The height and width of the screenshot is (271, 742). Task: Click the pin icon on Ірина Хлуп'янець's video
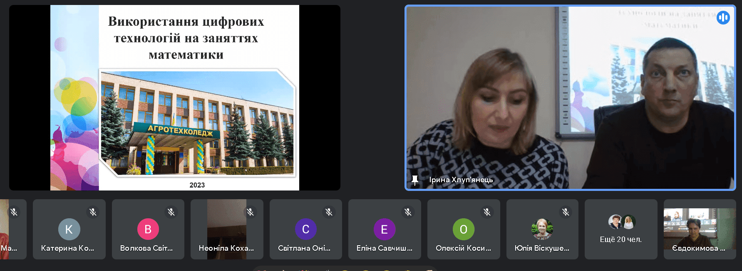click(414, 180)
